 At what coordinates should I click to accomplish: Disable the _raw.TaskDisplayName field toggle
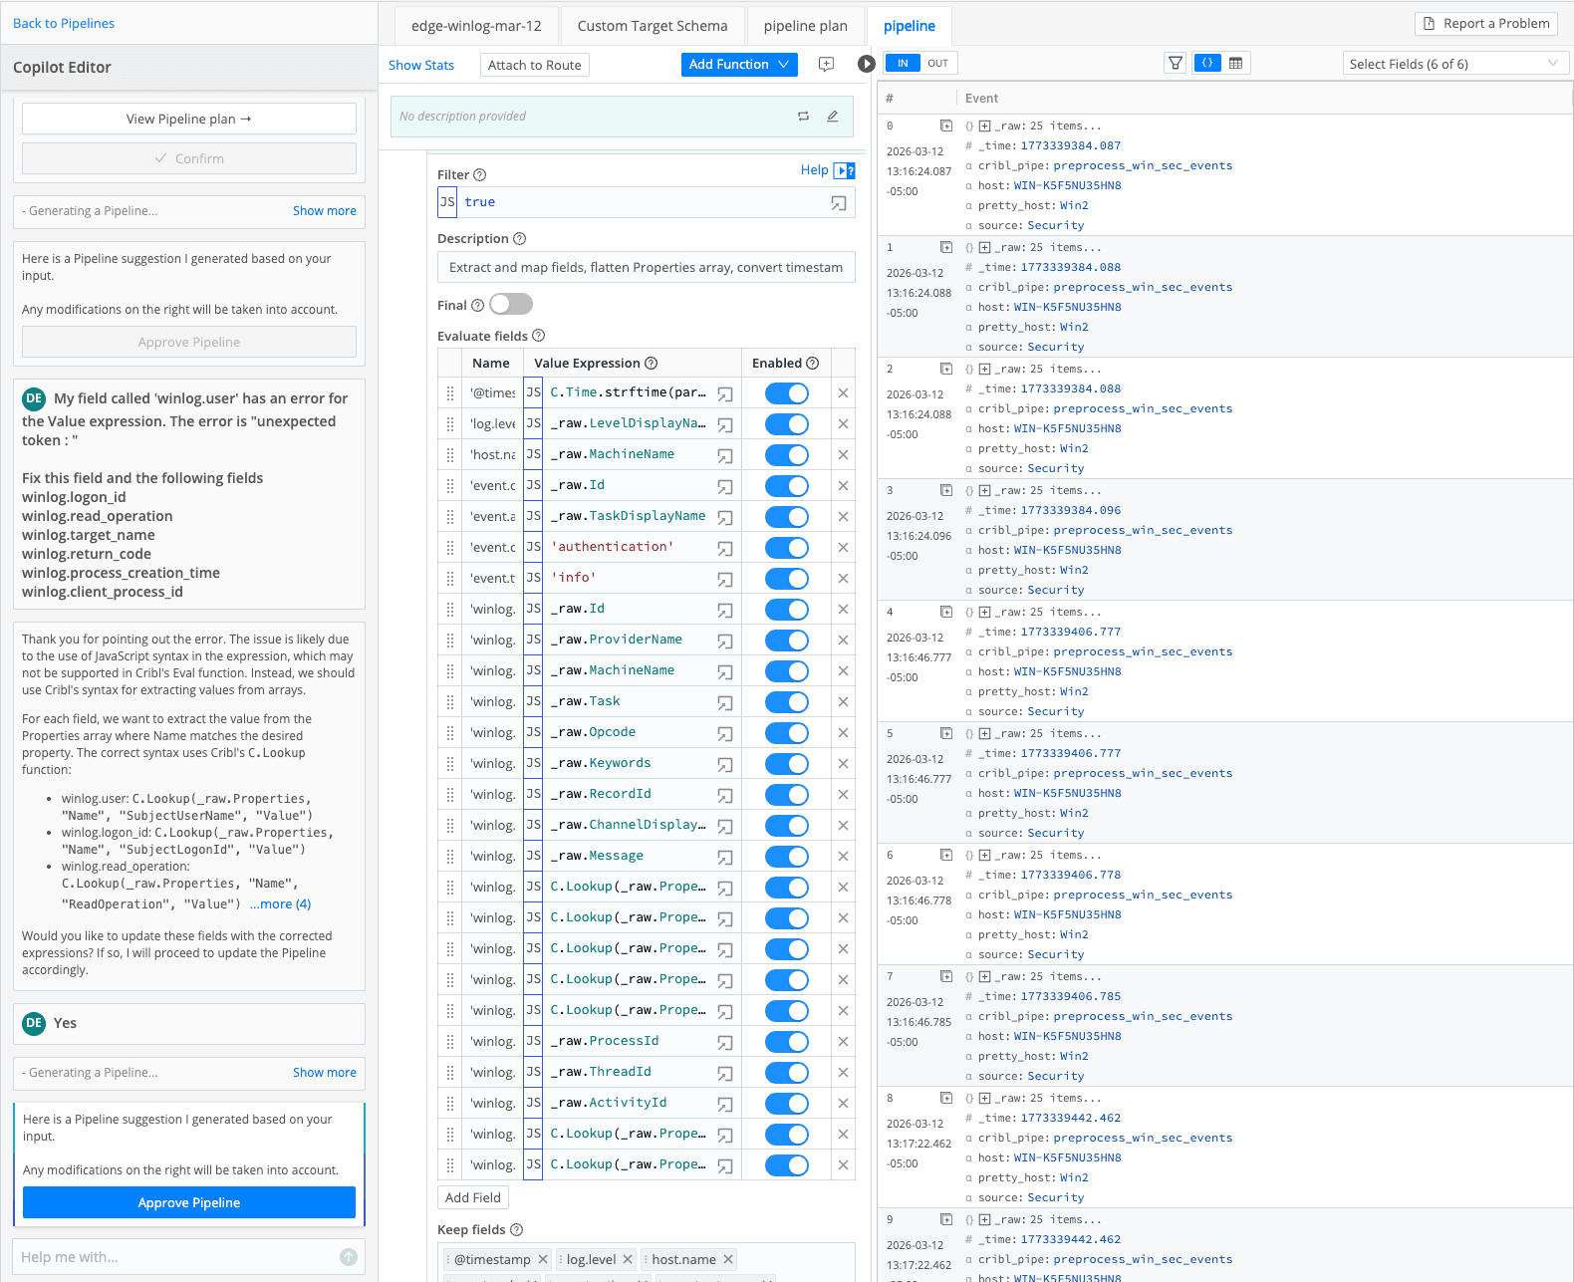[787, 517]
